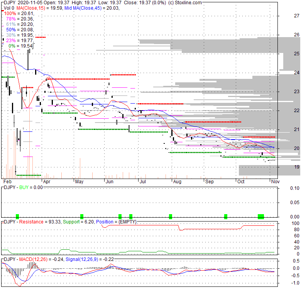Click the -1.0 label on MACD axis

296,283
